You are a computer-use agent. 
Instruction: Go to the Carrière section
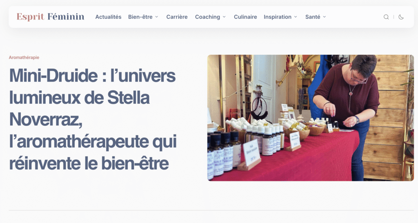(x=177, y=17)
